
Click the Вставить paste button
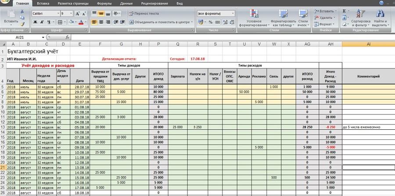click(11, 18)
